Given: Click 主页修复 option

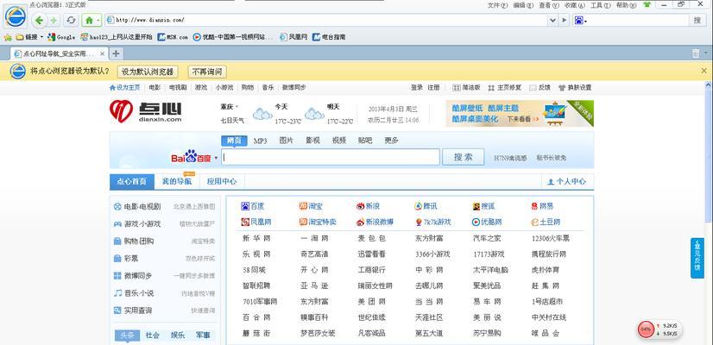Looking at the screenshot, I should tap(505, 87).
